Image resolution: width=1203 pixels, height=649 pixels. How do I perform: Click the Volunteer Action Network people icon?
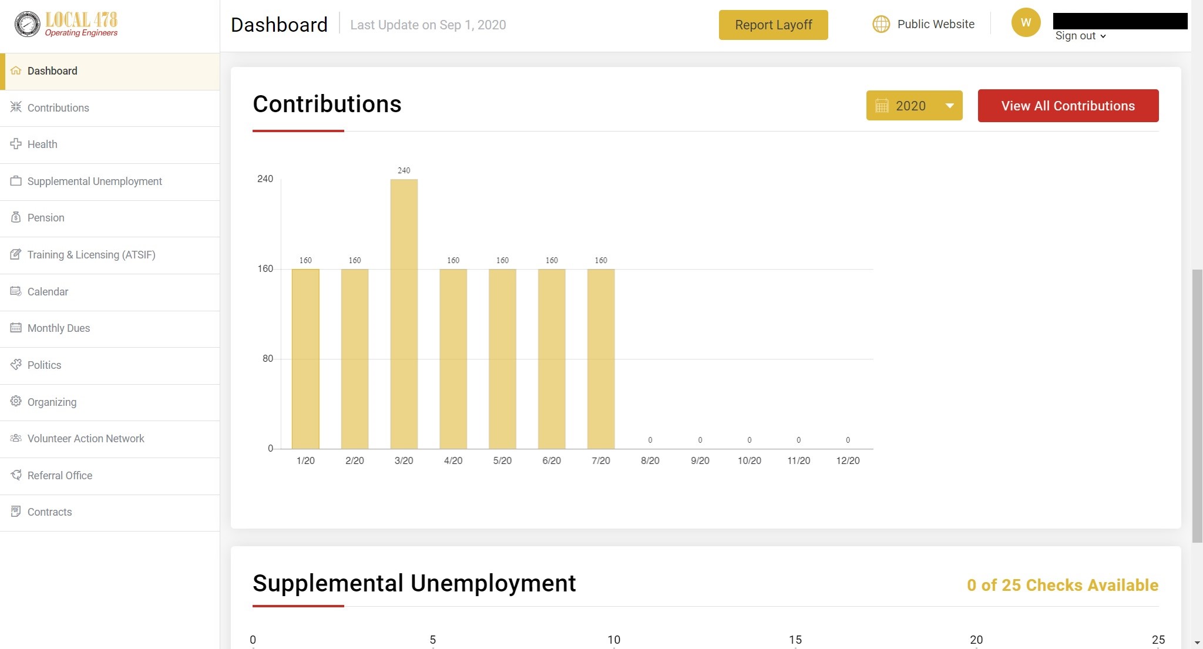pyautogui.click(x=16, y=438)
